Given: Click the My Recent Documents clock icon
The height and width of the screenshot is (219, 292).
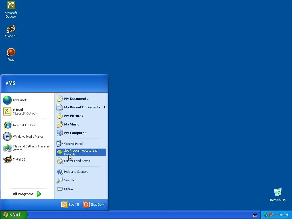Looking at the screenshot, I should [60, 107].
